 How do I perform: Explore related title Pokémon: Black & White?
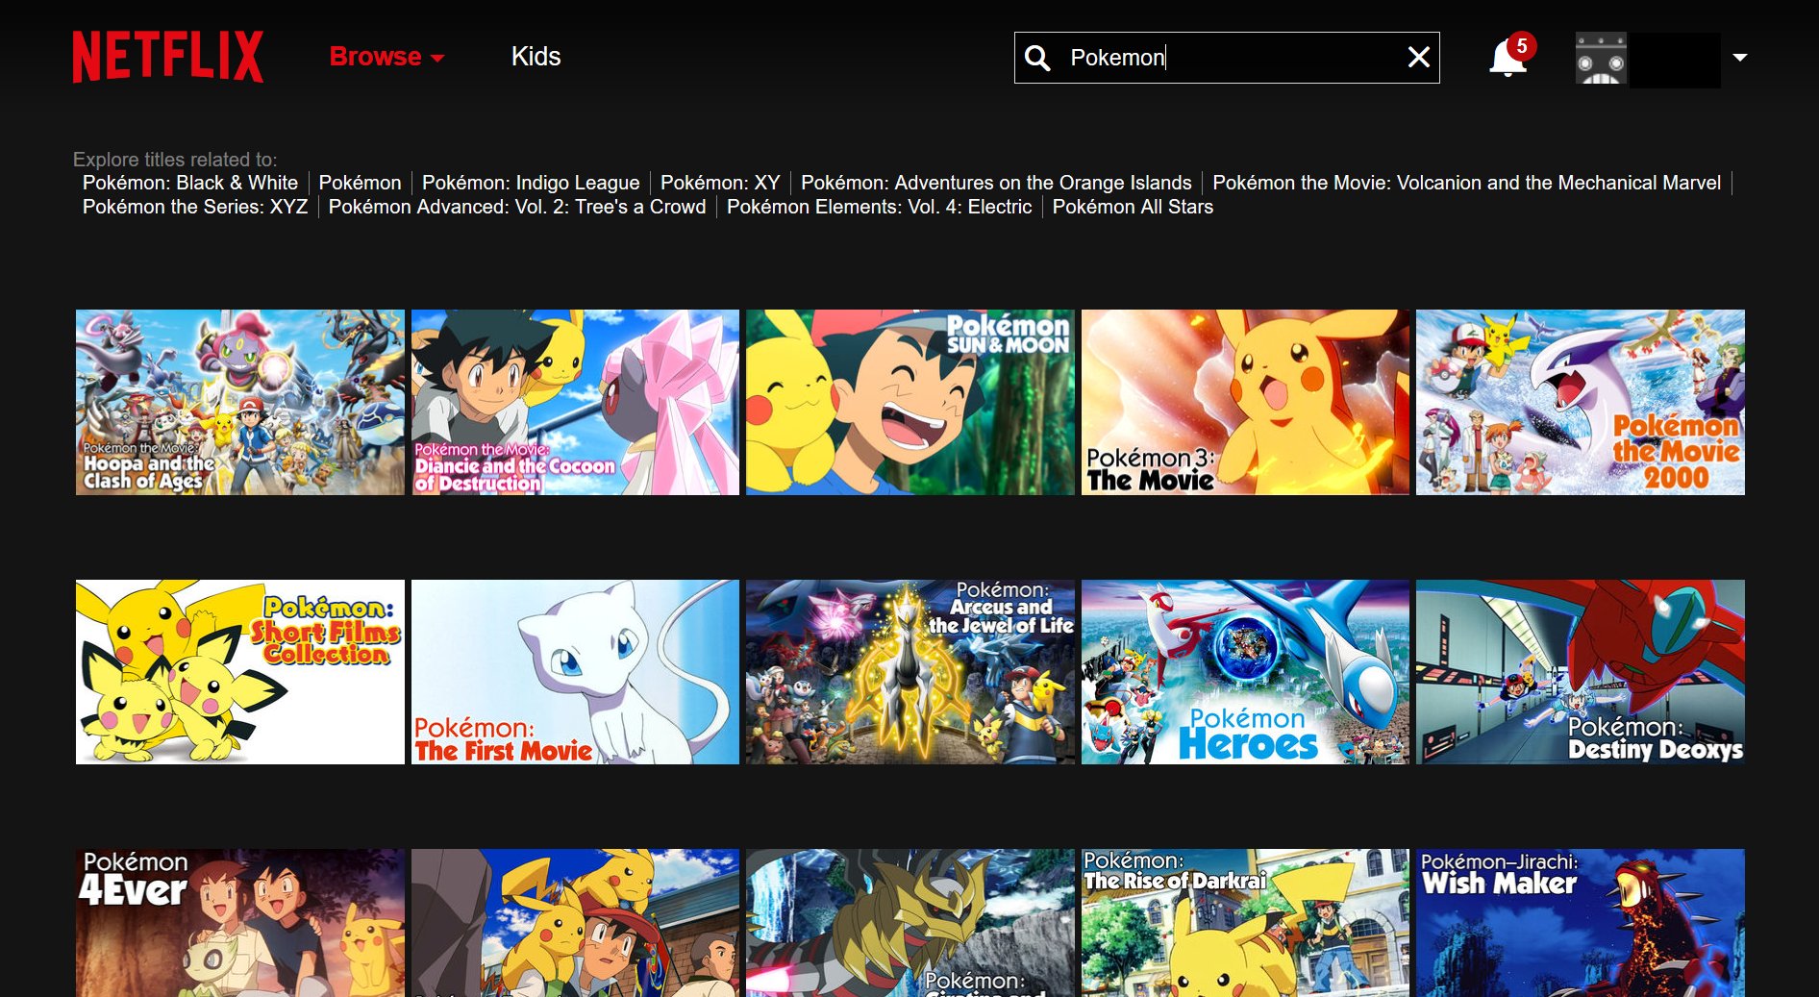point(190,183)
